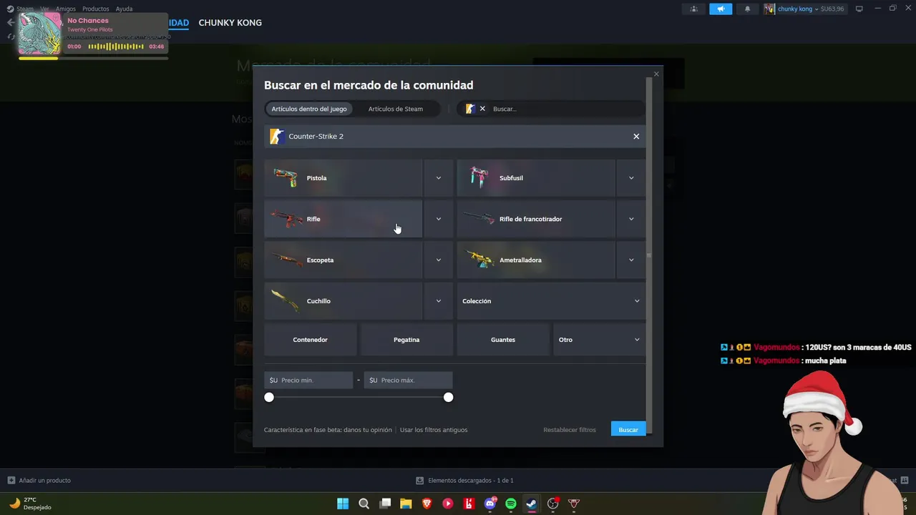Switch to Artículos de Steam tab
The height and width of the screenshot is (515, 916).
point(396,109)
